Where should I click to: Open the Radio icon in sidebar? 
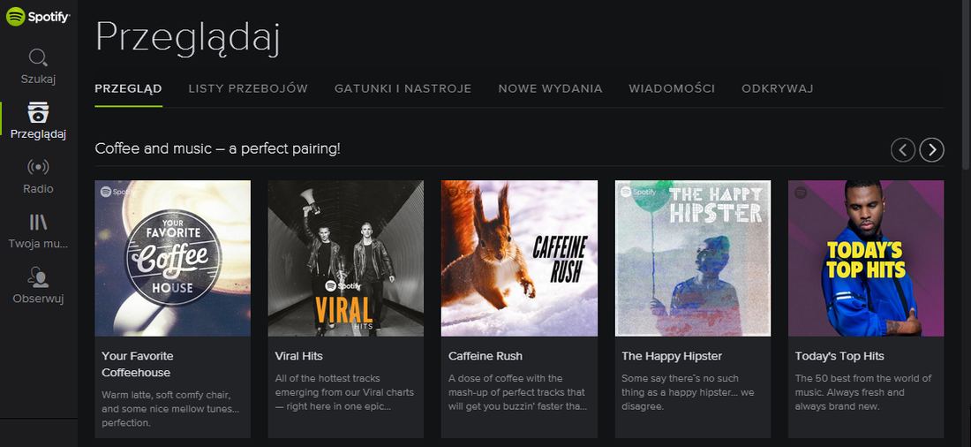point(38,167)
